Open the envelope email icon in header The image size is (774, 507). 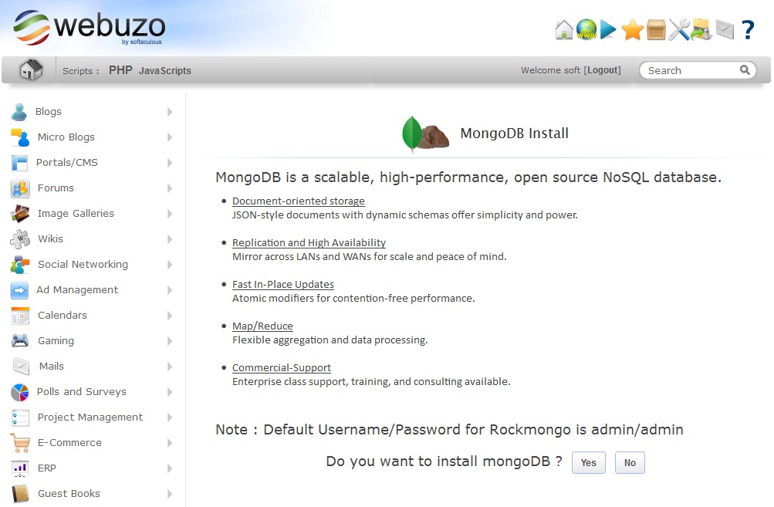tap(725, 29)
